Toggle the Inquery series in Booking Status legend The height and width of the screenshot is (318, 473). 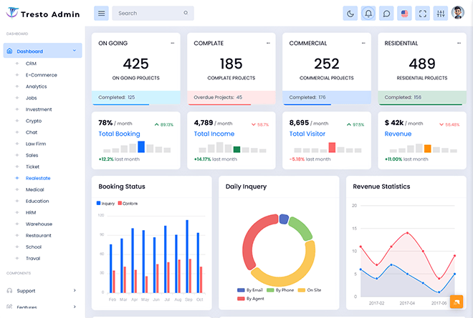[x=106, y=204]
